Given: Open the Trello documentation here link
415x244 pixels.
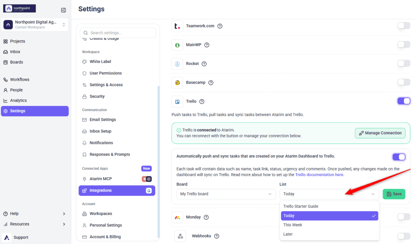Looking at the screenshot, I should click(x=319, y=175).
